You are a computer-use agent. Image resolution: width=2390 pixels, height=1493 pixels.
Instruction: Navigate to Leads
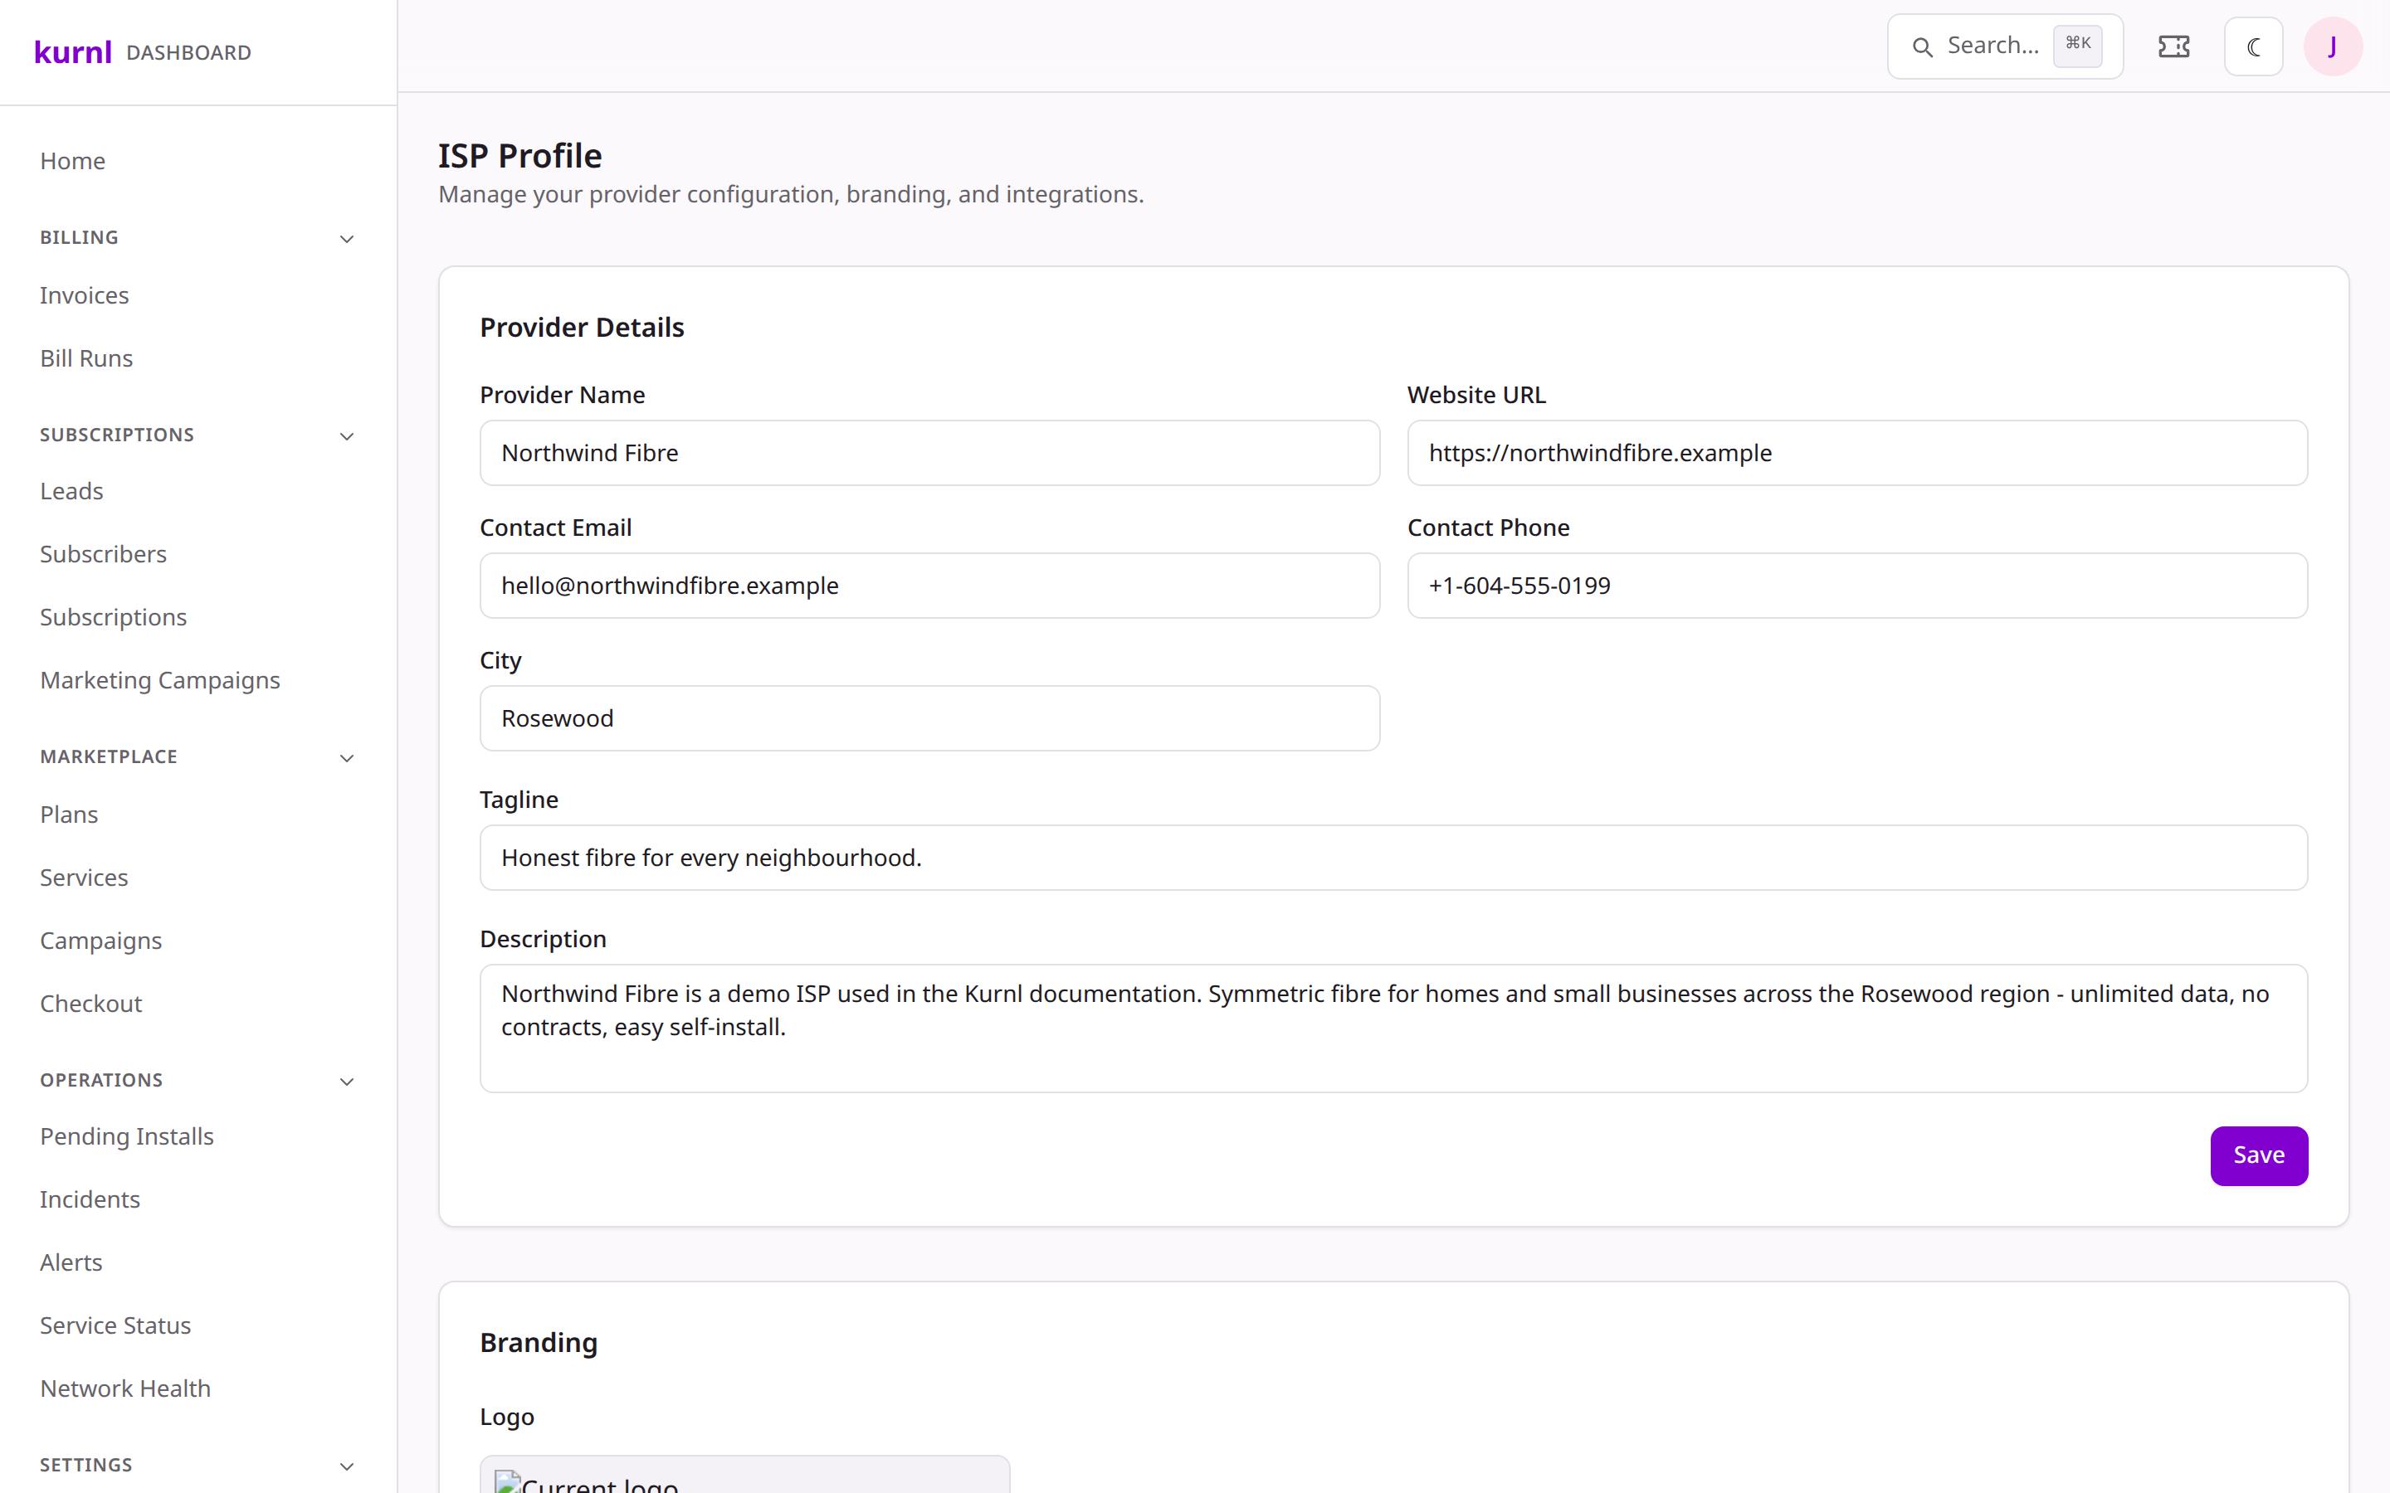pos(71,491)
